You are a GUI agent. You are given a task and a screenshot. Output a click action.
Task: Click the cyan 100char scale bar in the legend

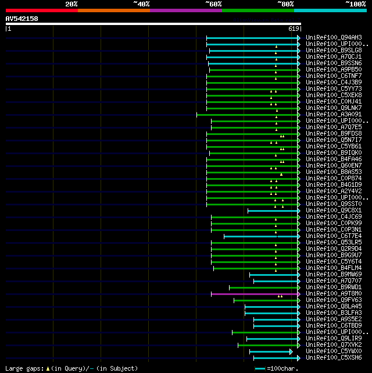tap(260, 369)
